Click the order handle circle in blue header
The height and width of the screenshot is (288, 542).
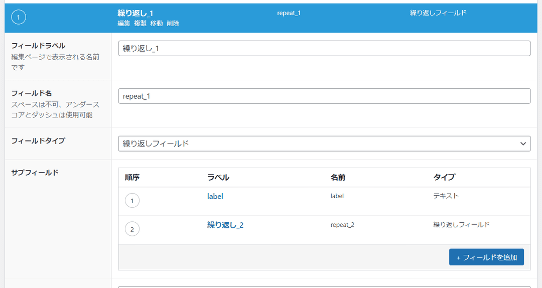[x=18, y=18]
